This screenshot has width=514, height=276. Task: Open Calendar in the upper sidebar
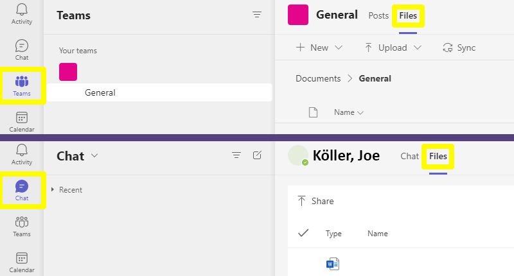click(x=22, y=122)
